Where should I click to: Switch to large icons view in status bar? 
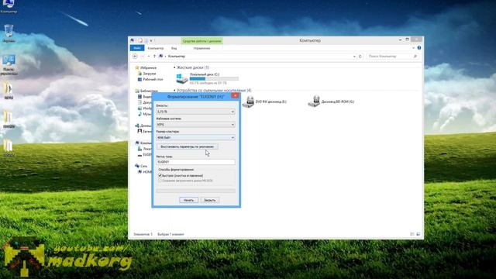[418, 234]
